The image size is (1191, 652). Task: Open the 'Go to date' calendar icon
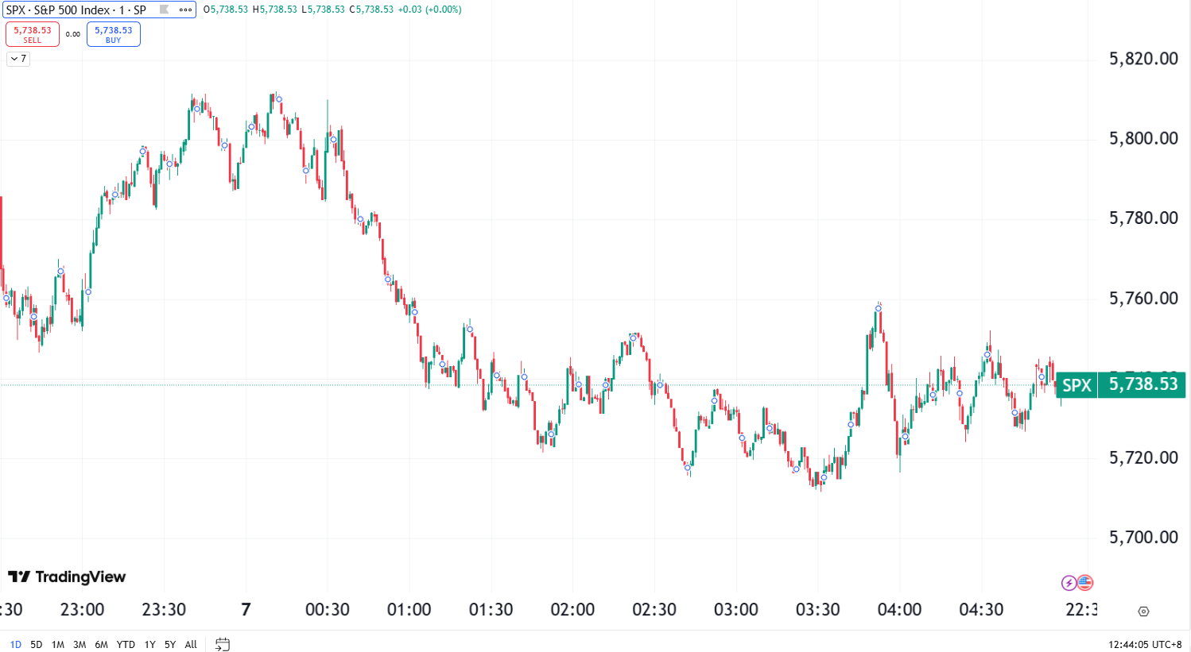[222, 645]
